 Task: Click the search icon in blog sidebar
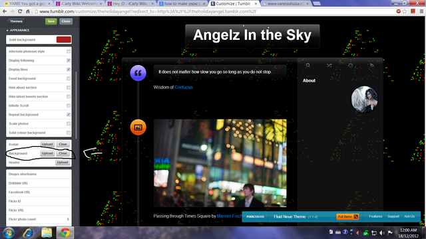308,65
